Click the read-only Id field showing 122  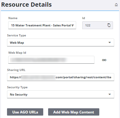pyautogui.click(x=97, y=25)
